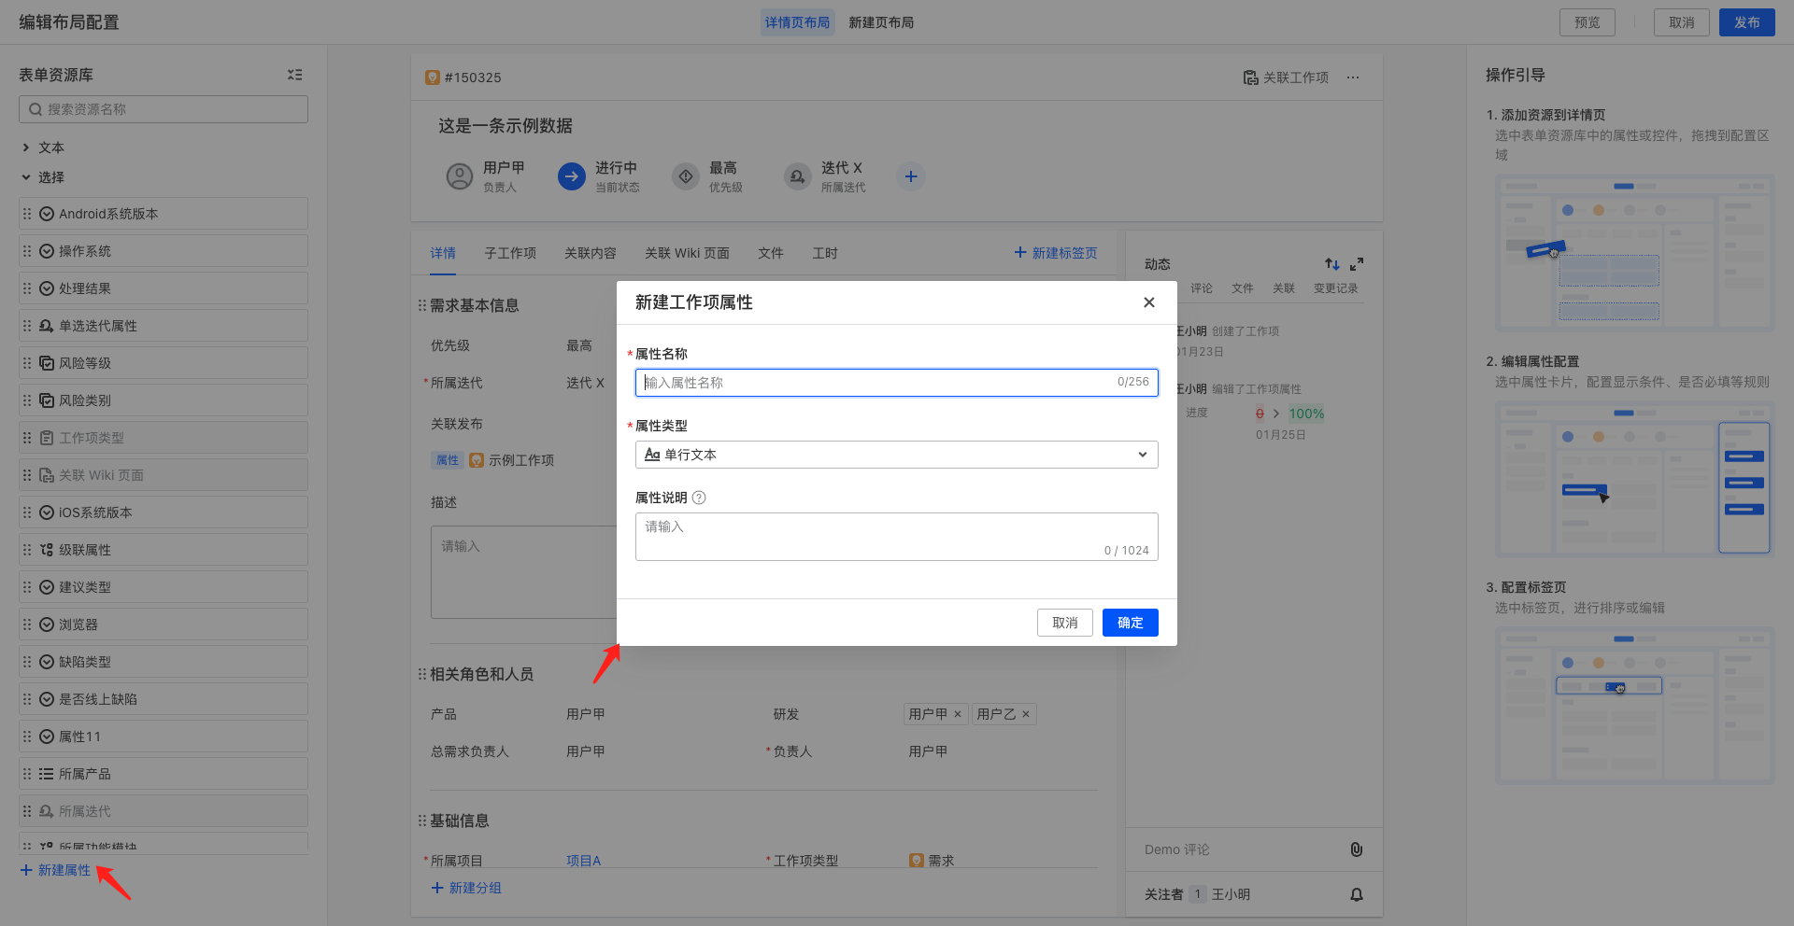Click the attachment paperclip icon in comment box
This screenshot has height=926, width=1794.
tap(1357, 849)
